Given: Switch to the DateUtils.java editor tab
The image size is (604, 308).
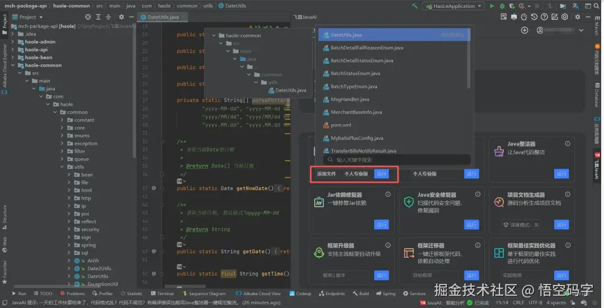Looking at the screenshot, I should (163, 17).
